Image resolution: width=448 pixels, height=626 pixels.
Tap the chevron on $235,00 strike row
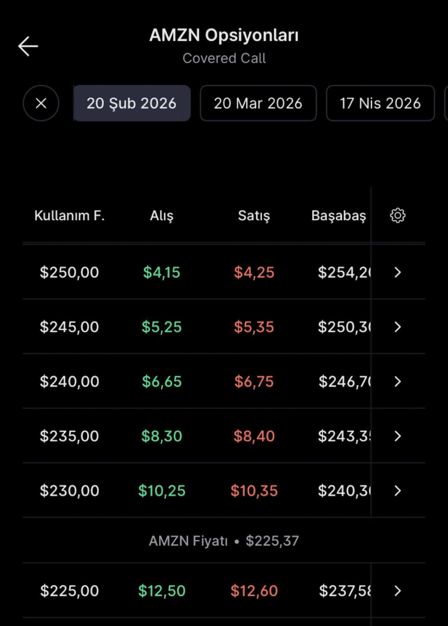(398, 436)
